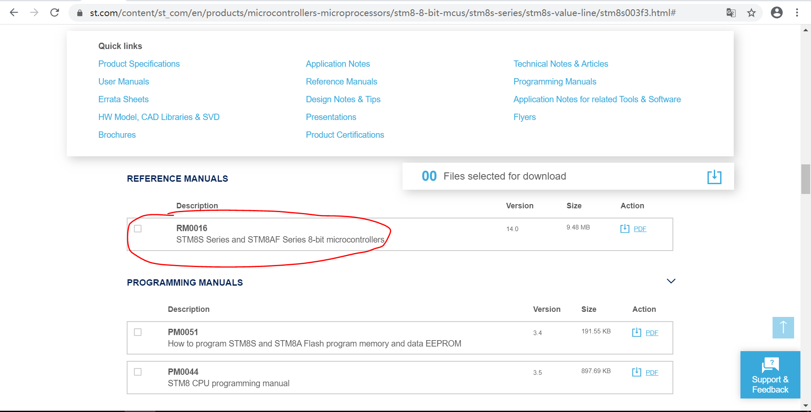Viewport: 811px width, 412px height.
Task: Click the scroll-to-top arrow button
Action: tap(783, 327)
